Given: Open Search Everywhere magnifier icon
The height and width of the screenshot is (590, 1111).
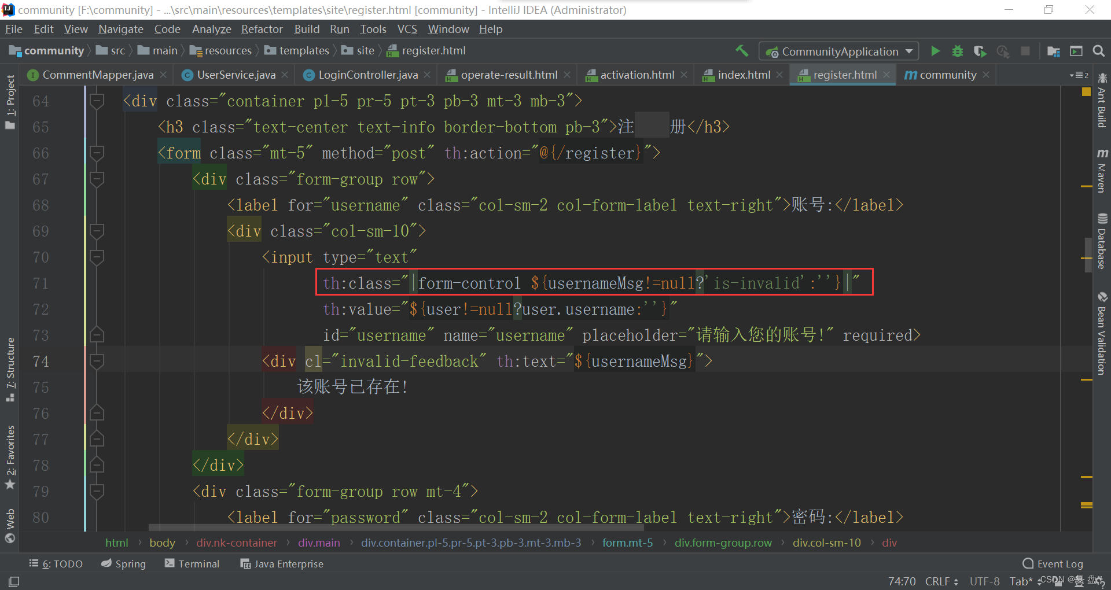Looking at the screenshot, I should 1098,51.
